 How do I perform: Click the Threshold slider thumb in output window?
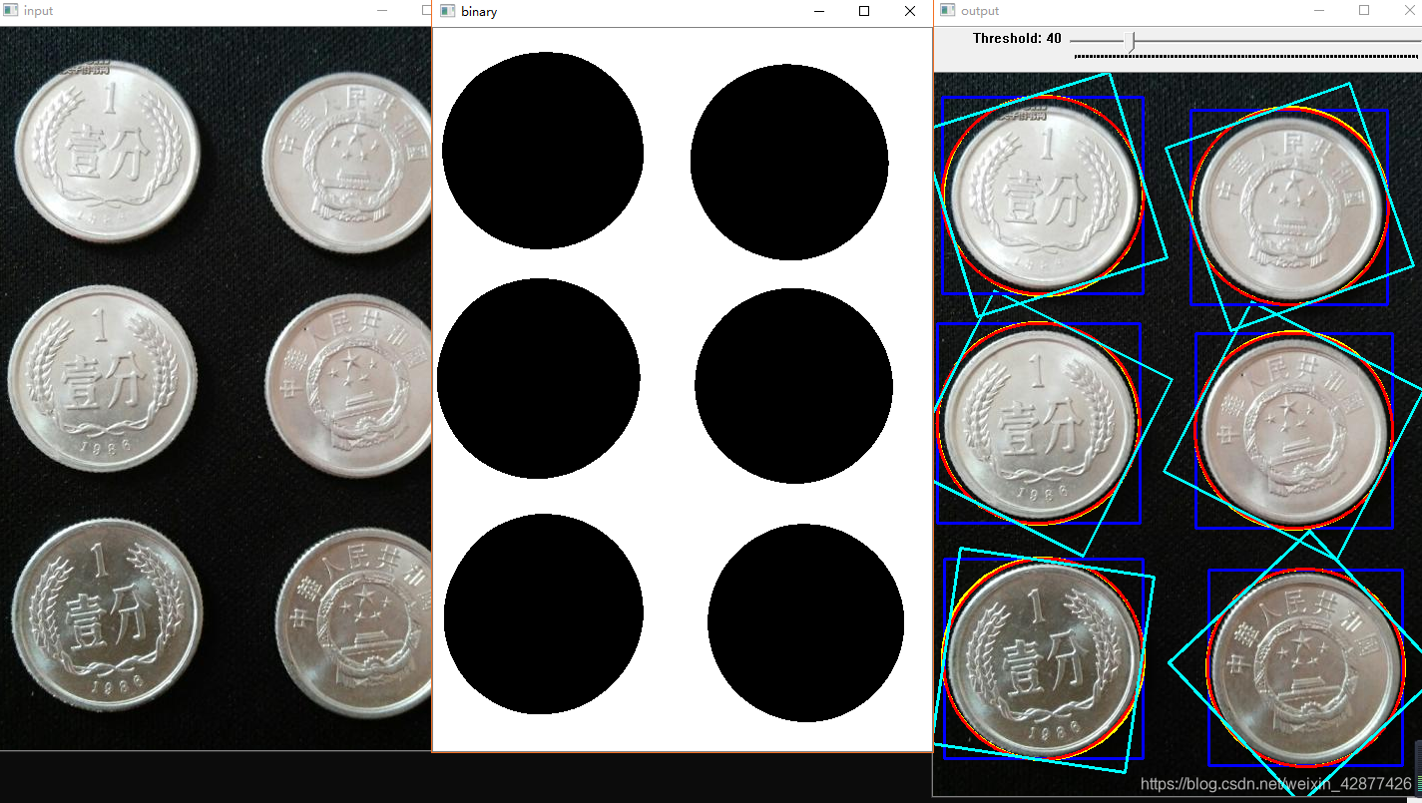(x=1131, y=41)
